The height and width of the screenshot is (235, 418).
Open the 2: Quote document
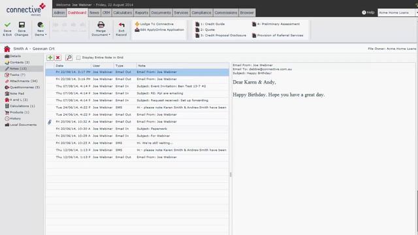(205, 30)
